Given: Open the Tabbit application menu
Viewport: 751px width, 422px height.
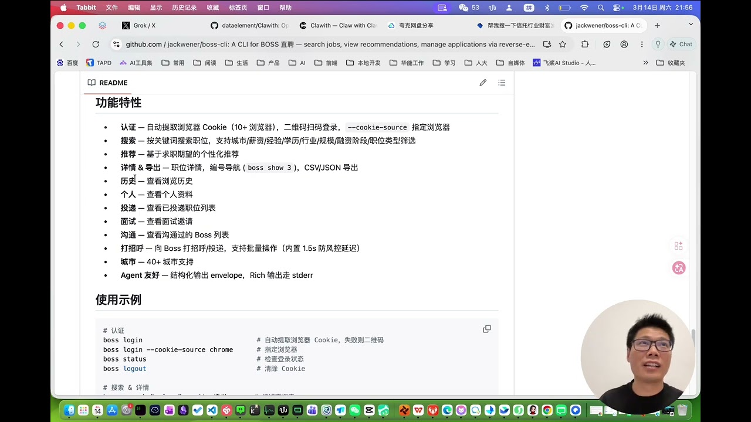Looking at the screenshot, I should [86, 8].
